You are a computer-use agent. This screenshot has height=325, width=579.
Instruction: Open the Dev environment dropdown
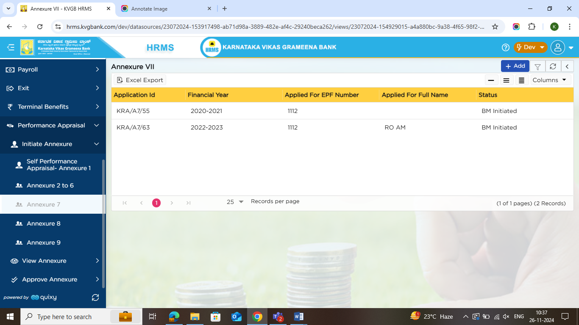tap(530, 47)
